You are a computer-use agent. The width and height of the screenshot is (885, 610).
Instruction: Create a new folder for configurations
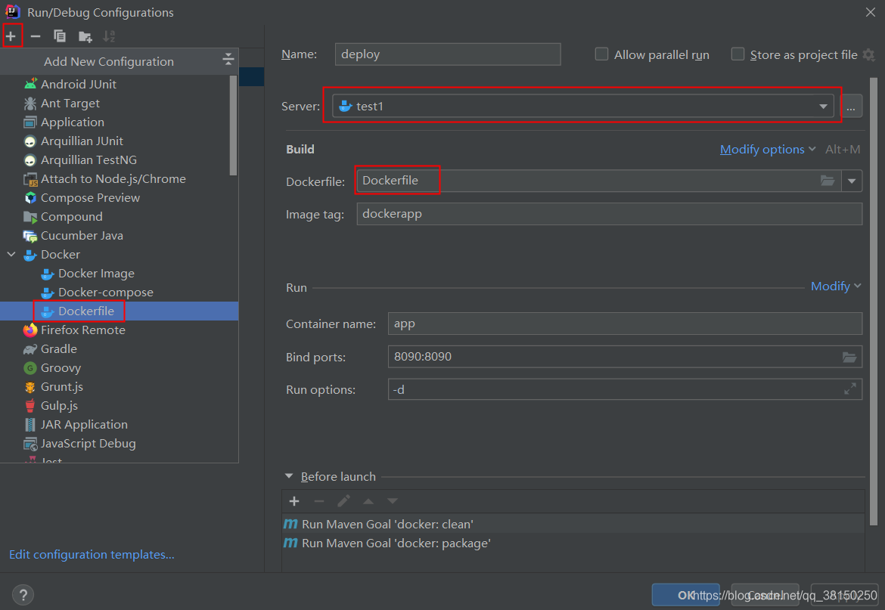[85, 36]
